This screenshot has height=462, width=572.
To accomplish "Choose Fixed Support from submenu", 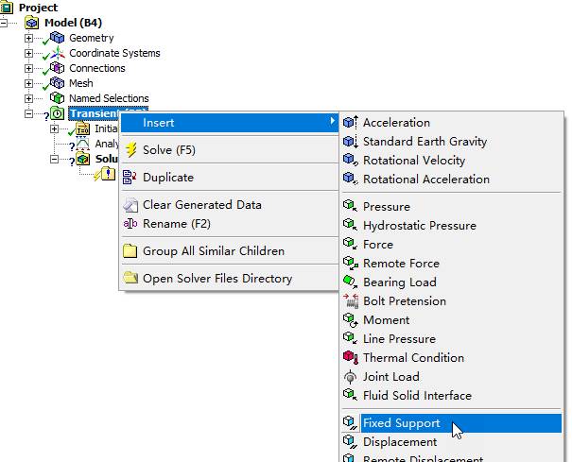I will 401,423.
